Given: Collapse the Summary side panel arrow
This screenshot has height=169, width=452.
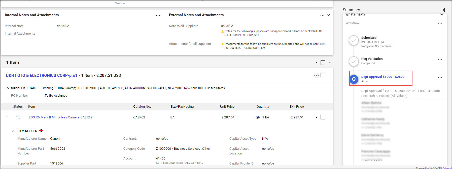Looking at the screenshot, I should 443,10.
